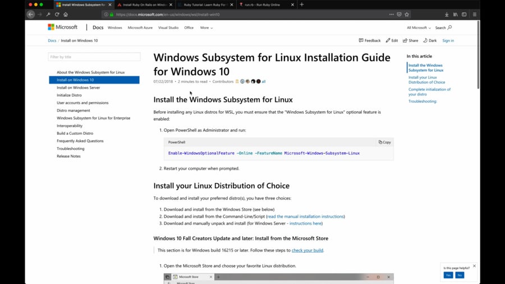This screenshot has width=505, height=284.
Task: Open 'read the manual installation instructions' link
Action: pyautogui.click(x=305, y=217)
